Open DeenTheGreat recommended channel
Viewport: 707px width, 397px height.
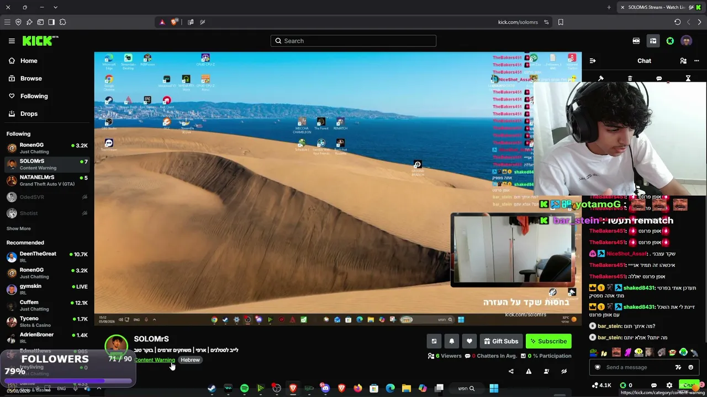click(47, 257)
